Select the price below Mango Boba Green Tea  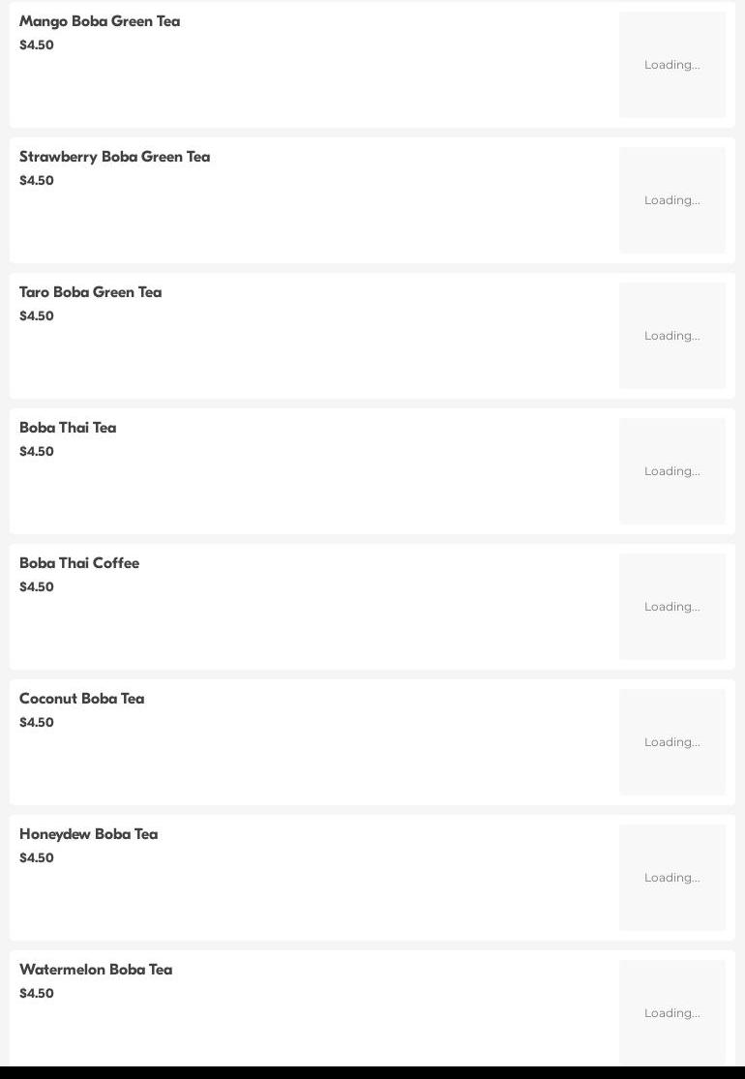37,45
